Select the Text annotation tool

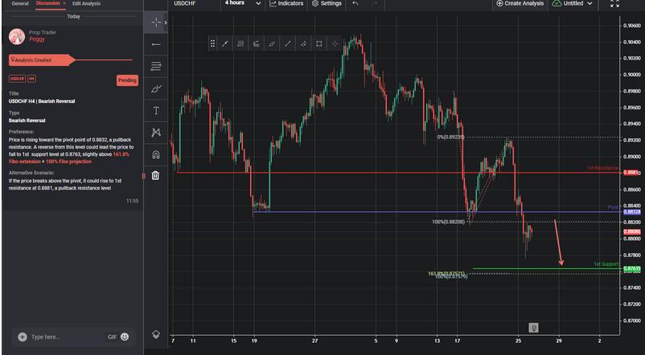pos(156,111)
